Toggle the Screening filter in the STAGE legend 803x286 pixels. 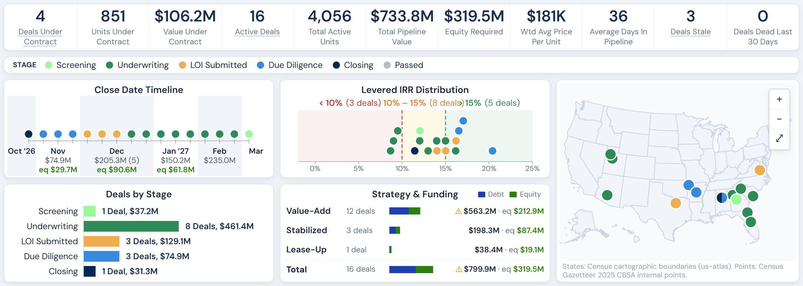(70, 65)
